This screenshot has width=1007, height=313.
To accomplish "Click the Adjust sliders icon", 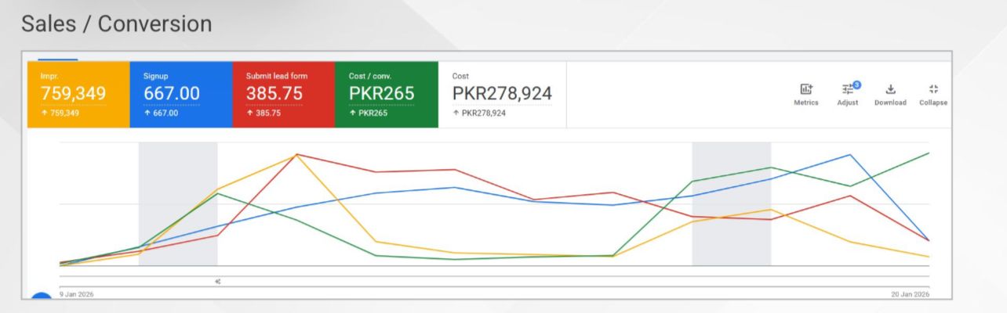I will 848,89.
